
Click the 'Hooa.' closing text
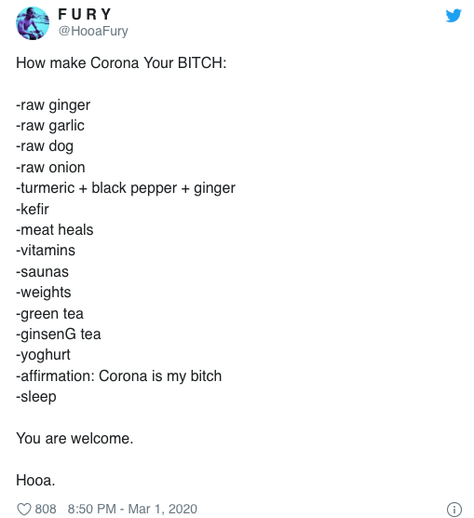pos(35,480)
